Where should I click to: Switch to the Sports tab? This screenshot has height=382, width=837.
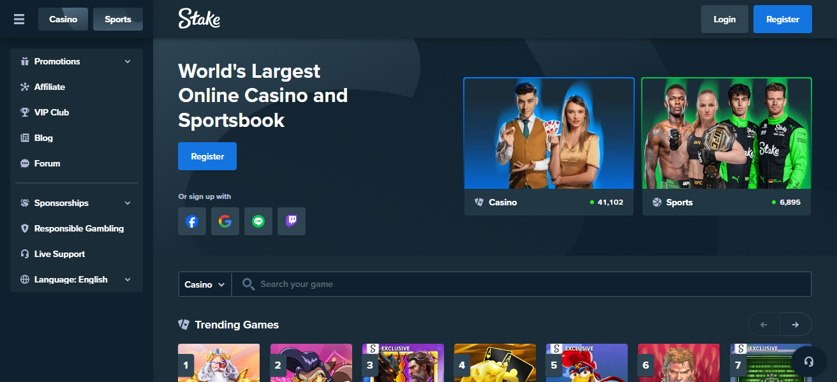click(118, 19)
